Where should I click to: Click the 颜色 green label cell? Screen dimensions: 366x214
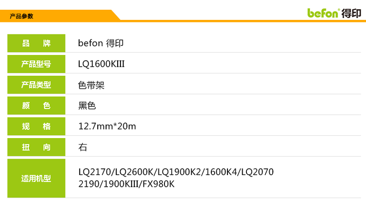pyautogui.click(x=37, y=106)
